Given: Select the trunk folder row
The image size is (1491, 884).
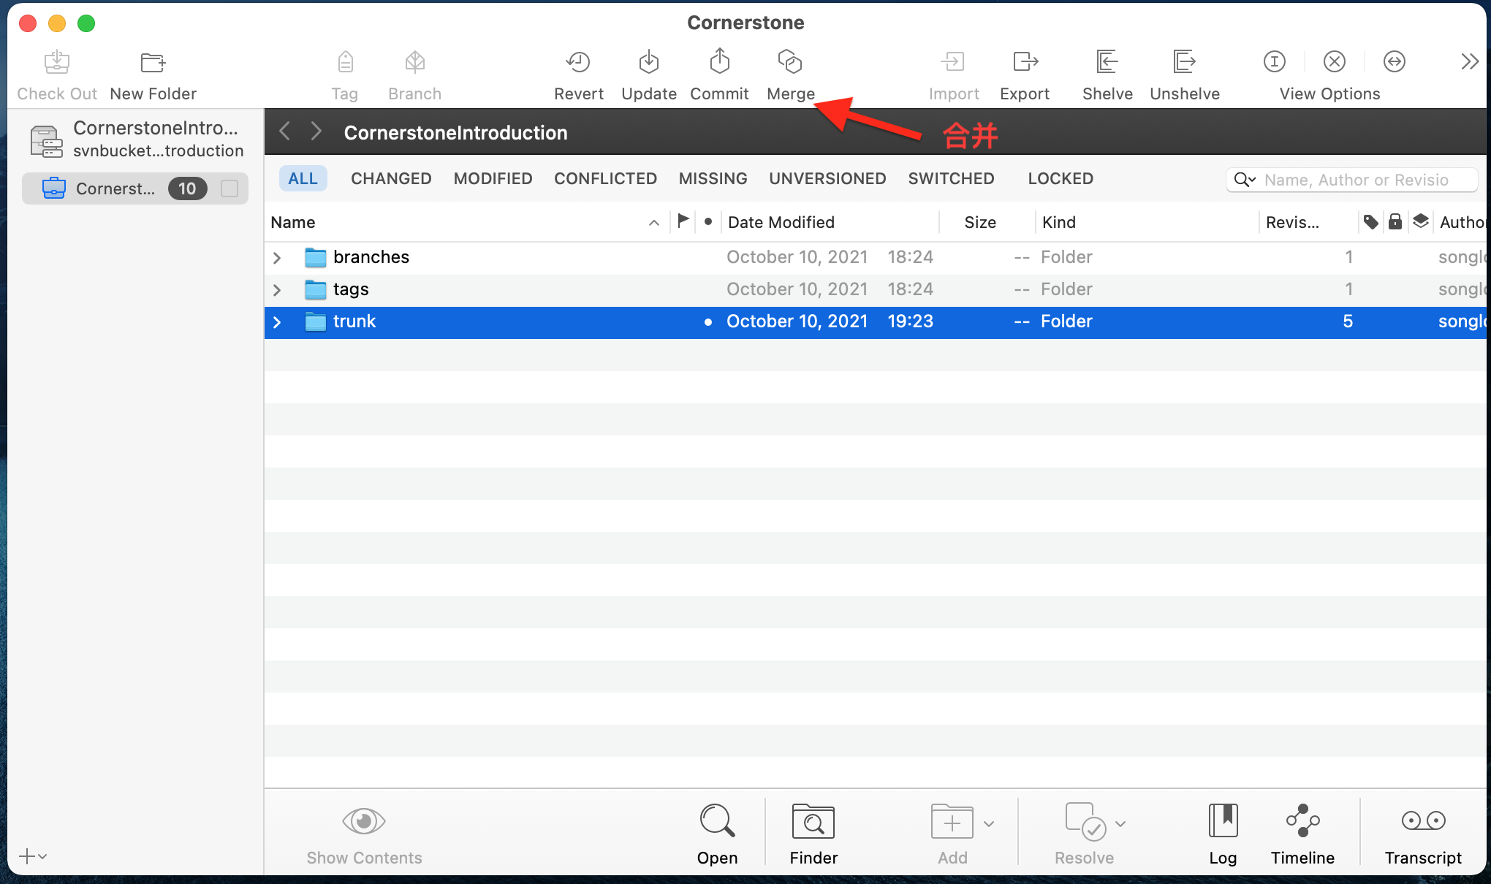Looking at the screenshot, I should tap(876, 322).
